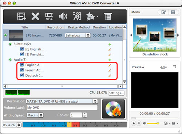Toggle the [1] French subtitle checkbox
This screenshot has height=134, width=182.
point(22,54)
